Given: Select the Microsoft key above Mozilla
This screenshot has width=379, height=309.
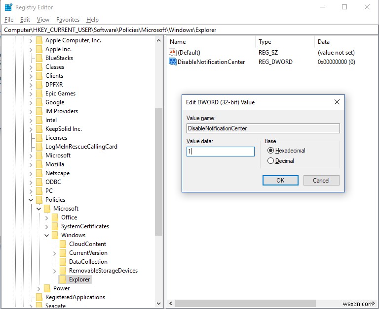Looking at the screenshot, I should 58,155.
